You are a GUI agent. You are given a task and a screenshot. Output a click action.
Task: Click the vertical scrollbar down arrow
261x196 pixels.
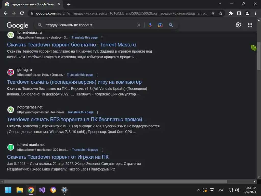point(259,177)
